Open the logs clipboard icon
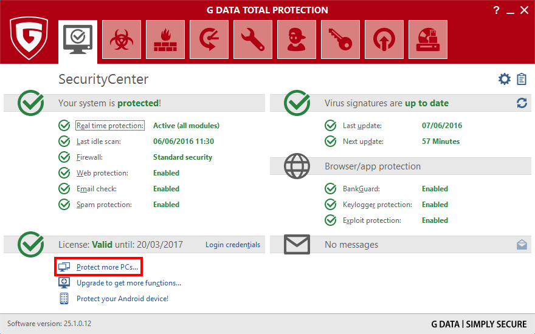 point(522,79)
